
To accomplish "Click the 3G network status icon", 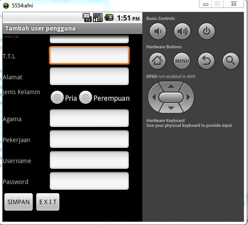I will tap(87, 17).
